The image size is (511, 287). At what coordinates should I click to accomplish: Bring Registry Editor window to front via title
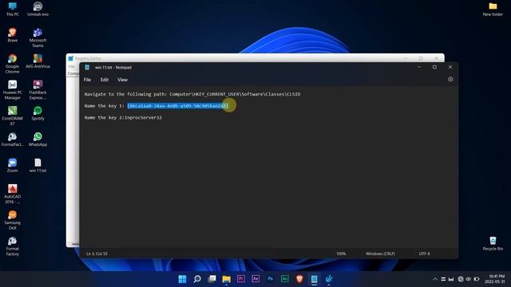pos(88,58)
